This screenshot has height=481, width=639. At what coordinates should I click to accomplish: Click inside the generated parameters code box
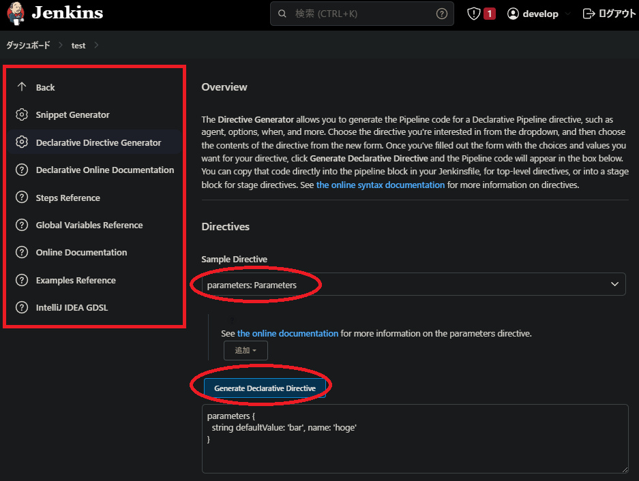(415, 439)
